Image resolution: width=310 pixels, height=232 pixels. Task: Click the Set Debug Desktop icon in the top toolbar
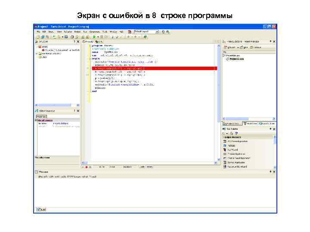[x=167, y=32]
